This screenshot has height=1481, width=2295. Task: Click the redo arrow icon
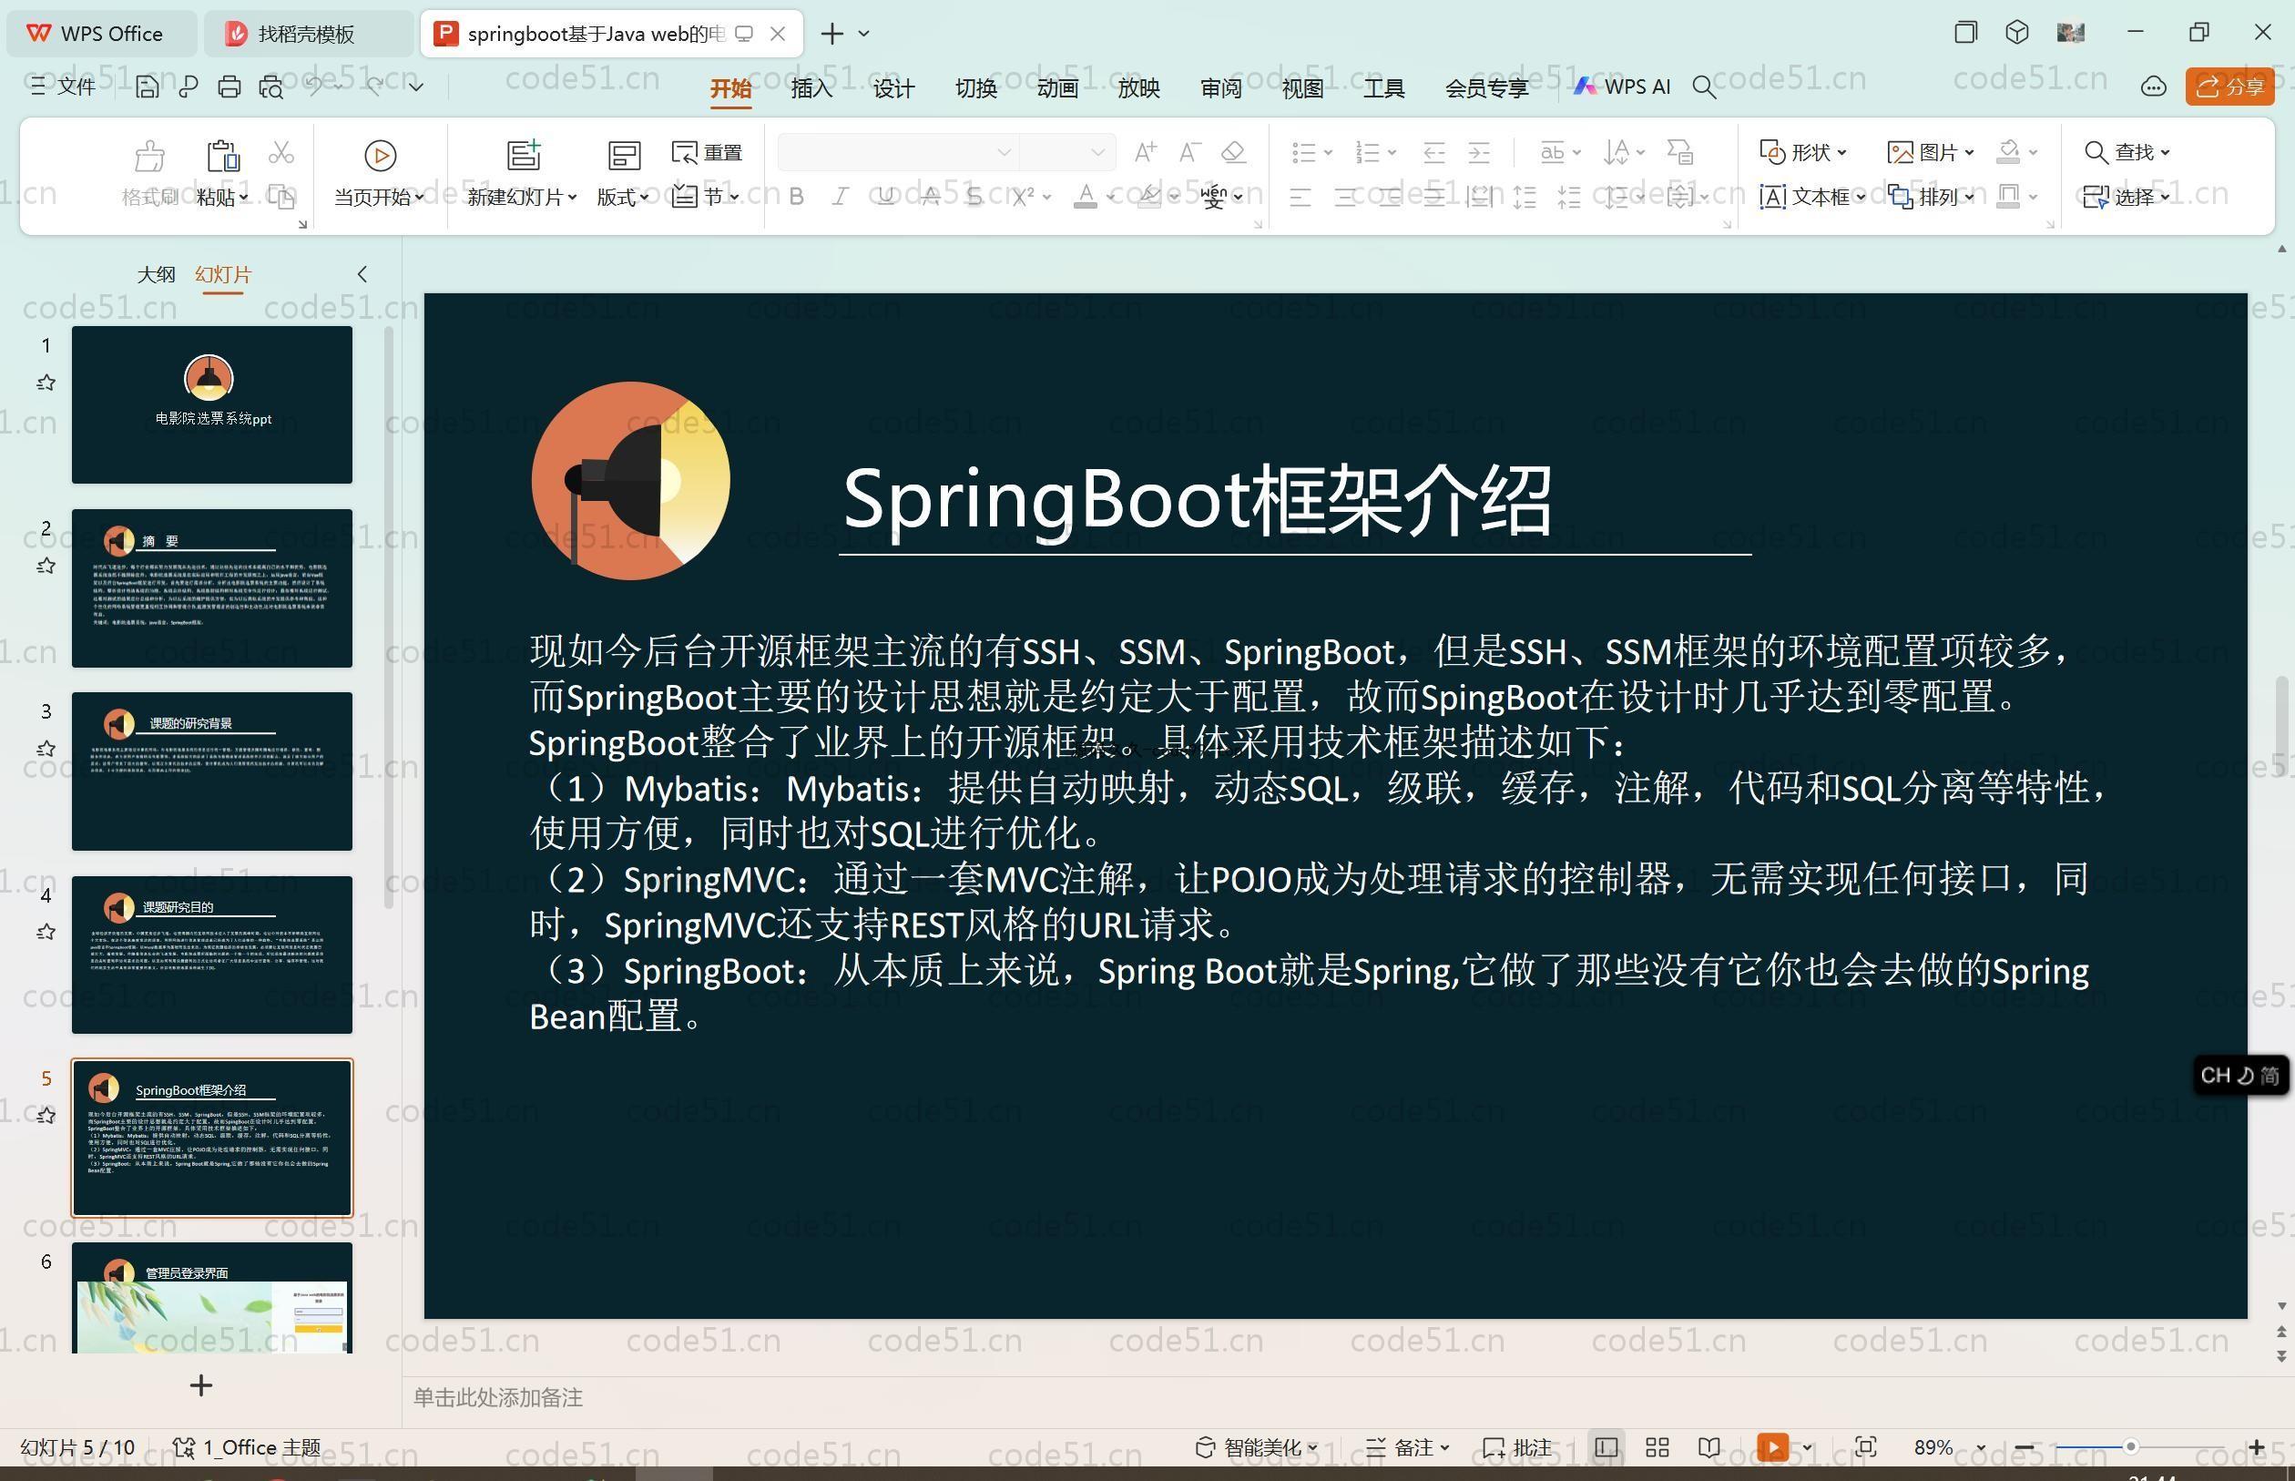(x=373, y=86)
